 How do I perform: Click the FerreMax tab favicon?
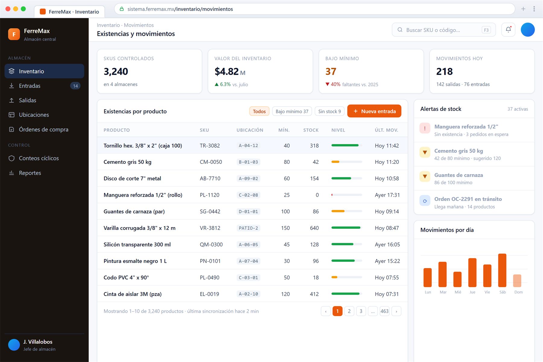[x=43, y=11]
